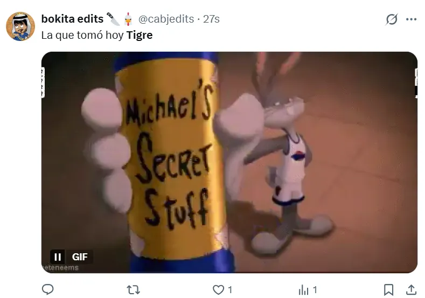This screenshot has width=425, height=298.
Task: Like the tweet with the heart icon
Action: [x=218, y=290]
